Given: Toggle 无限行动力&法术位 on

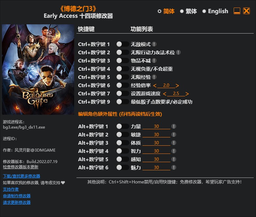Looking at the screenshot, I should click(123, 52).
